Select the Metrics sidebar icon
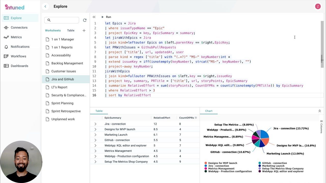 point(16,37)
